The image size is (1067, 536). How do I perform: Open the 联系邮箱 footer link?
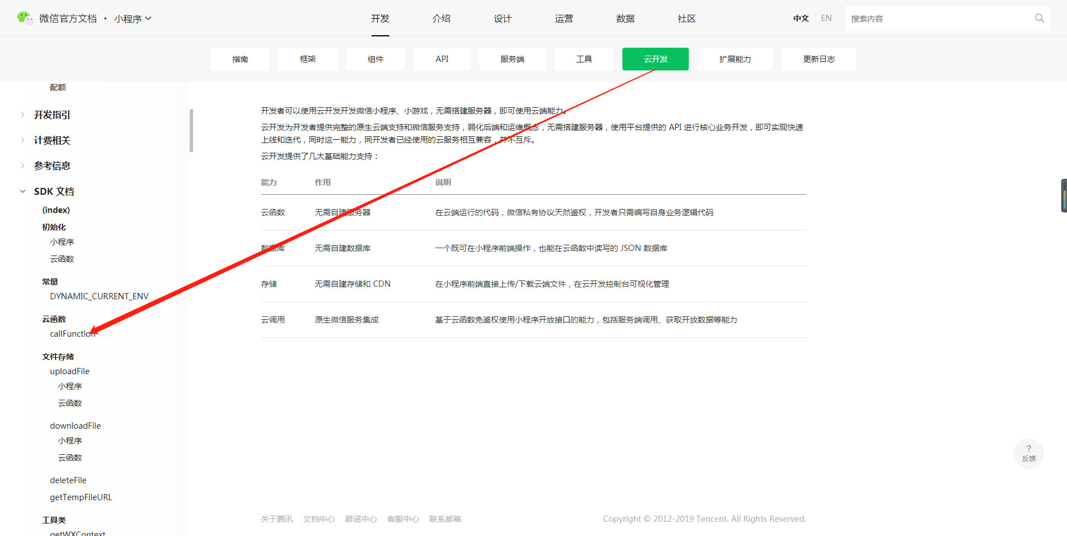click(445, 519)
